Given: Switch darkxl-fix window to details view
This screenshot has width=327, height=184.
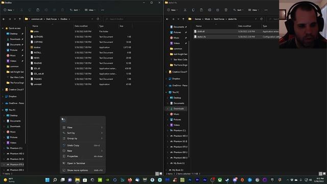Looking at the screenshot, I should pos(320,174).
